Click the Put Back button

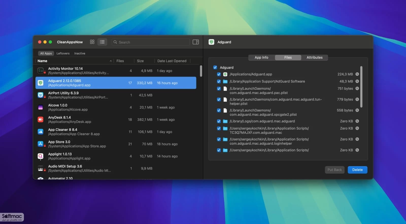tap(334, 170)
